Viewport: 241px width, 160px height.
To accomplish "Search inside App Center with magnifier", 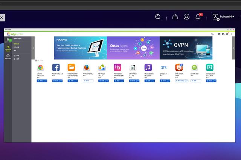I will 212,34.
